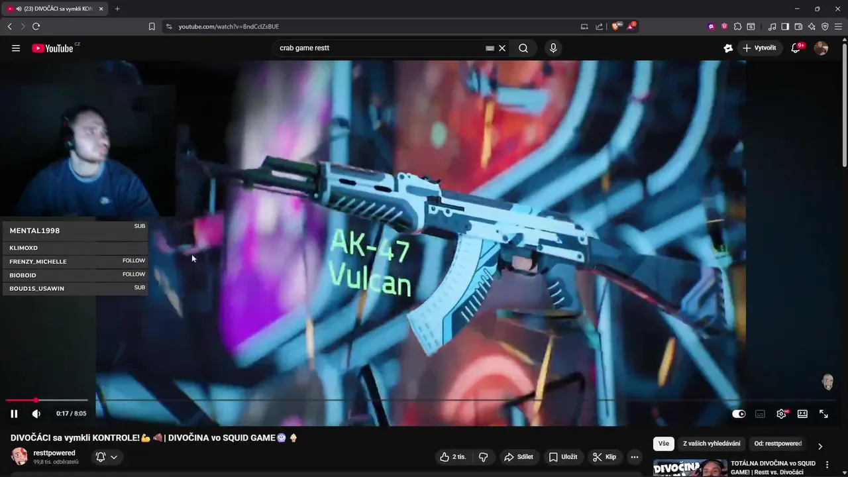The height and width of the screenshot is (477, 848).
Task: Enter fullscreen mode
Action: pyautogui.click(x=823, y=413)
